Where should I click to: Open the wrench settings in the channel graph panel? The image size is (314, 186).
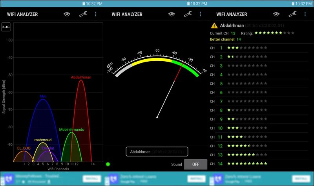tap(83, 14)
